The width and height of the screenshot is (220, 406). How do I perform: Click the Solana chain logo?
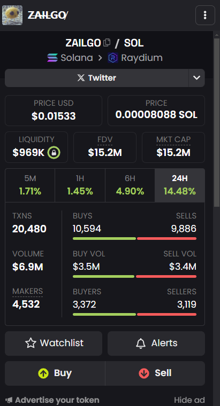coord(52,58)
